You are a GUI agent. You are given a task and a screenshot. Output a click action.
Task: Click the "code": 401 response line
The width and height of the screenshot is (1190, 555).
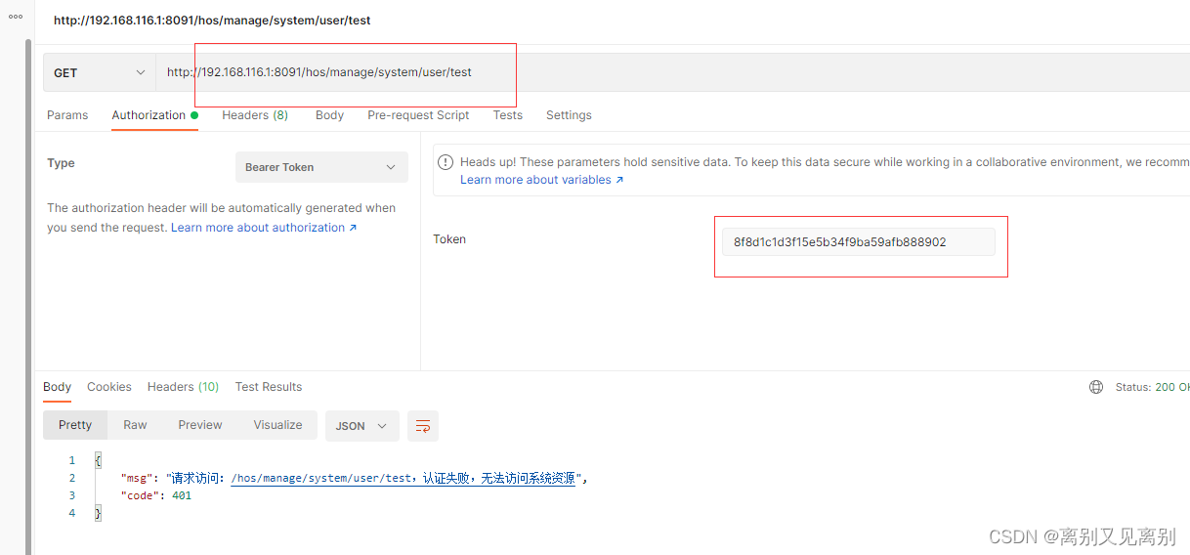tap(156, 495)
